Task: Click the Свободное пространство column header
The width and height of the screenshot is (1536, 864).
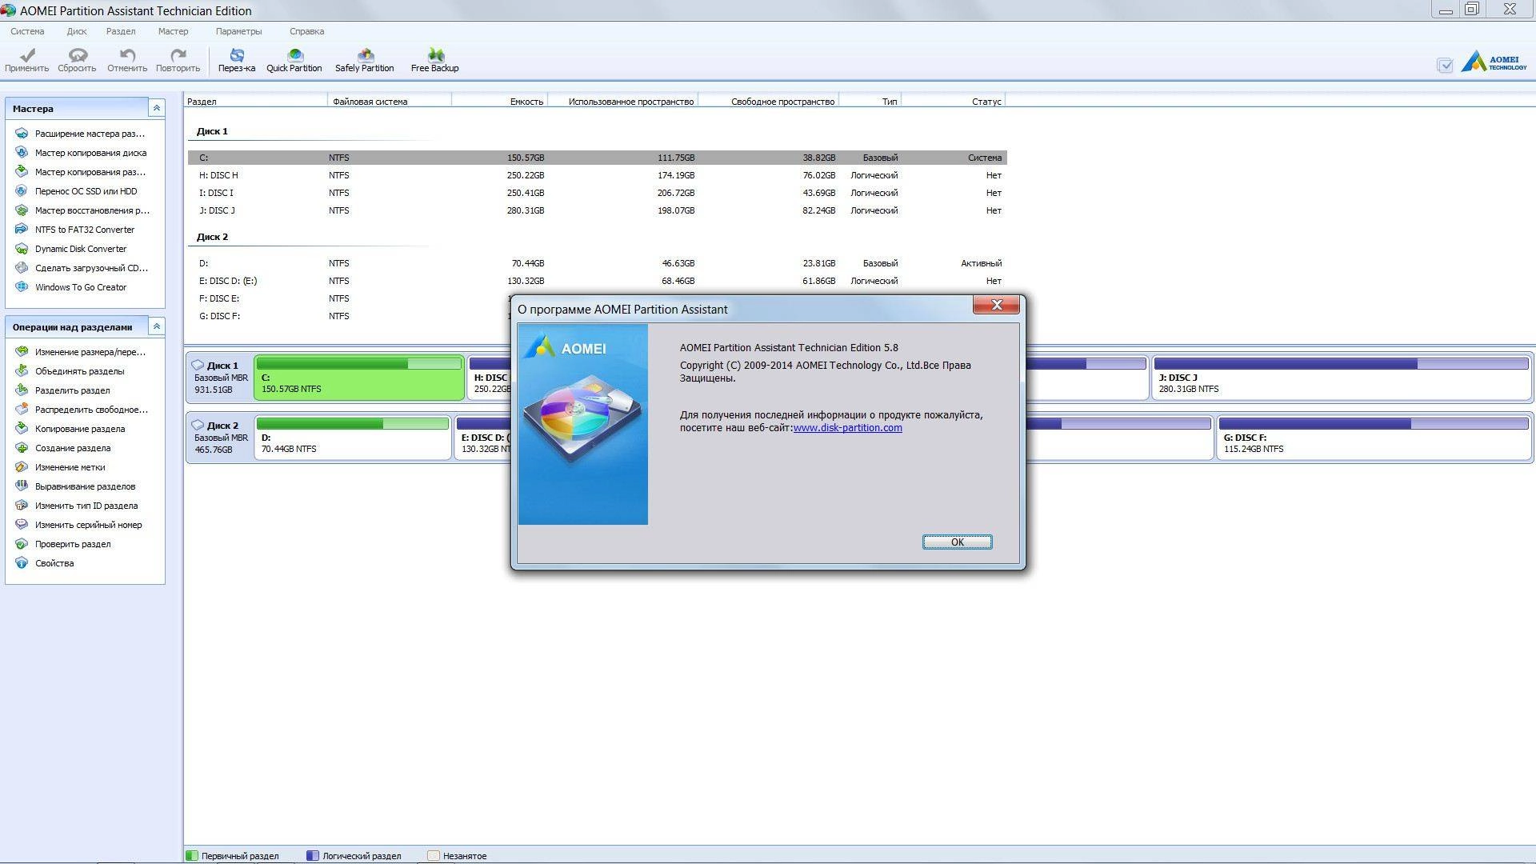Action: point(769,101)
